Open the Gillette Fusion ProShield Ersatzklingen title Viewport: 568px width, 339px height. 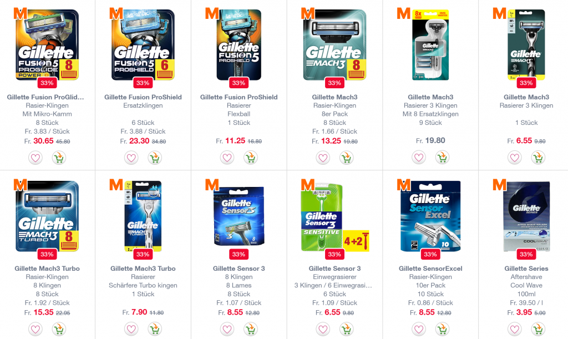pyautogui.click(x=143, y=97)
